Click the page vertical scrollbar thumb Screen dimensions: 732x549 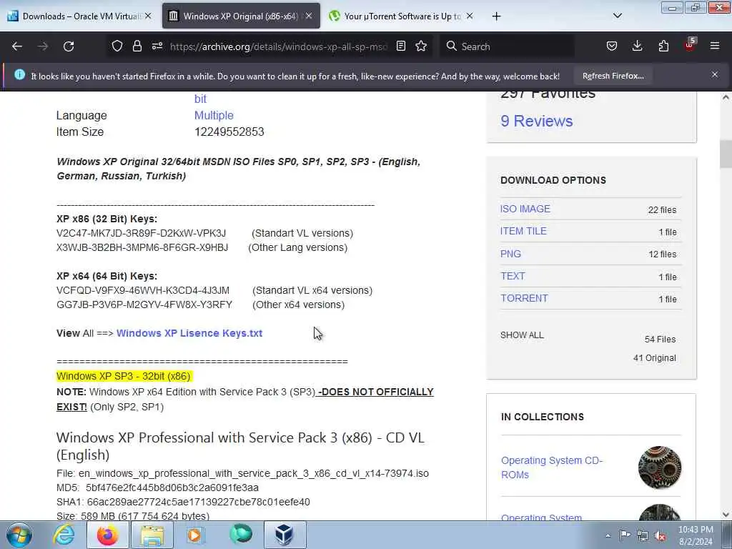(726, 154)
